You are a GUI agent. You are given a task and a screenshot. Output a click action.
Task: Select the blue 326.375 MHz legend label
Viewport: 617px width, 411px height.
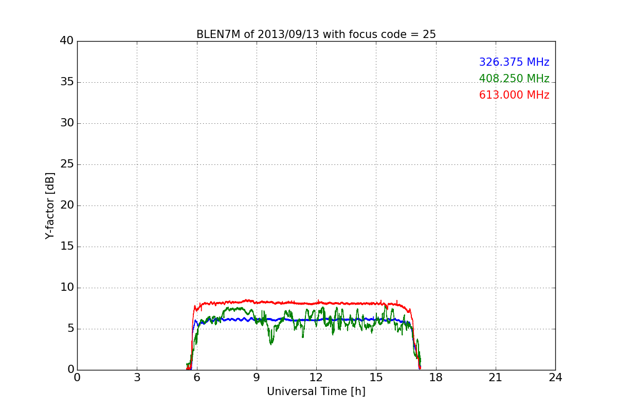point(514,62)
